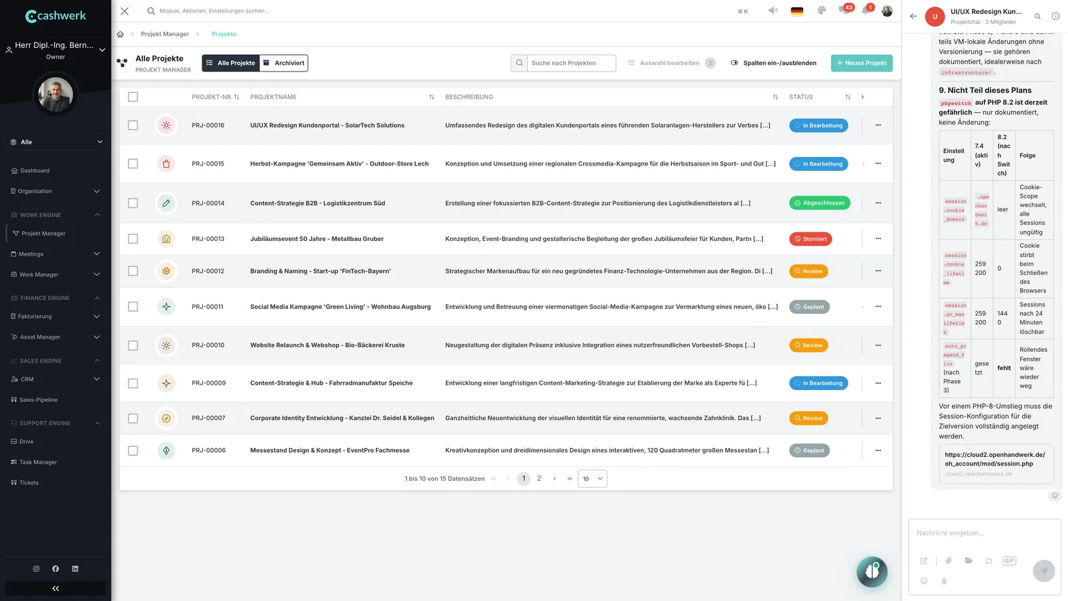The width and height of the screenshot is (1068, 601).
Task: Start voice recording with microphone icon
Action: pos(944,581)
